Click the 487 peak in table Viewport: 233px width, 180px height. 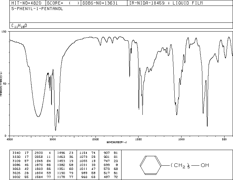[x=107, y=177]
